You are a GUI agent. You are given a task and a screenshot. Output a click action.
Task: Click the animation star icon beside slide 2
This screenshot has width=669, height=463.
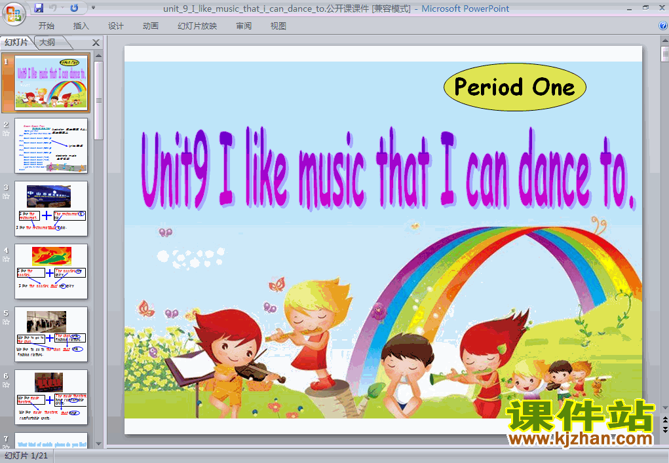tap(6, 134)
